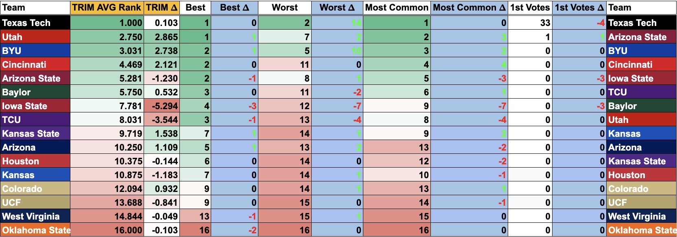The width and height of the screenshot is (677, 237).
Task: Click the "Best Δ" column header
Action: pyautogui.click(x=234, y=8)
